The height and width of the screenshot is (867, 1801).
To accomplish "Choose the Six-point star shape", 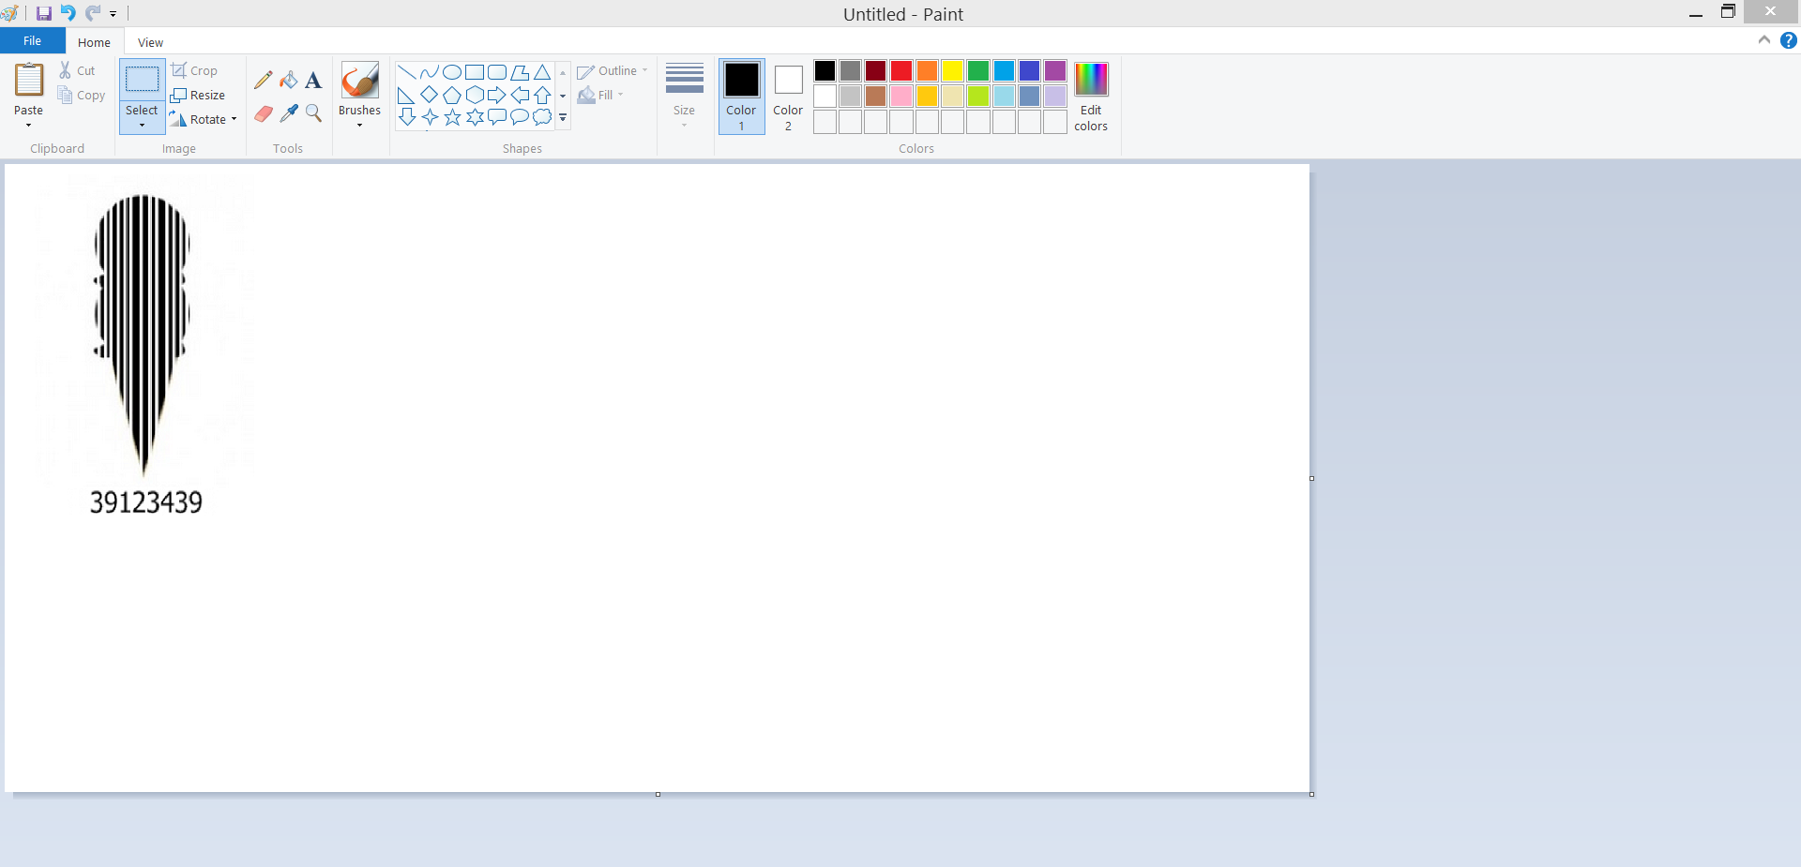I will tap(475, 117).
